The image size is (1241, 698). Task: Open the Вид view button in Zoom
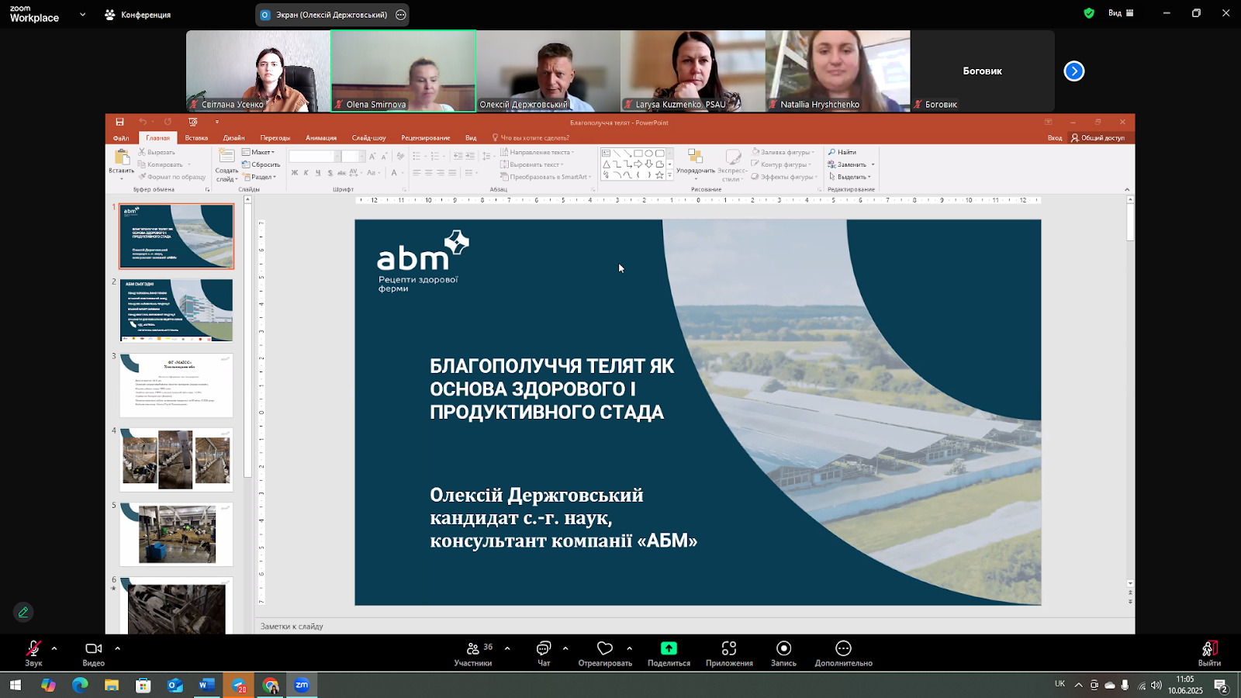click(x=1121, y=13)
